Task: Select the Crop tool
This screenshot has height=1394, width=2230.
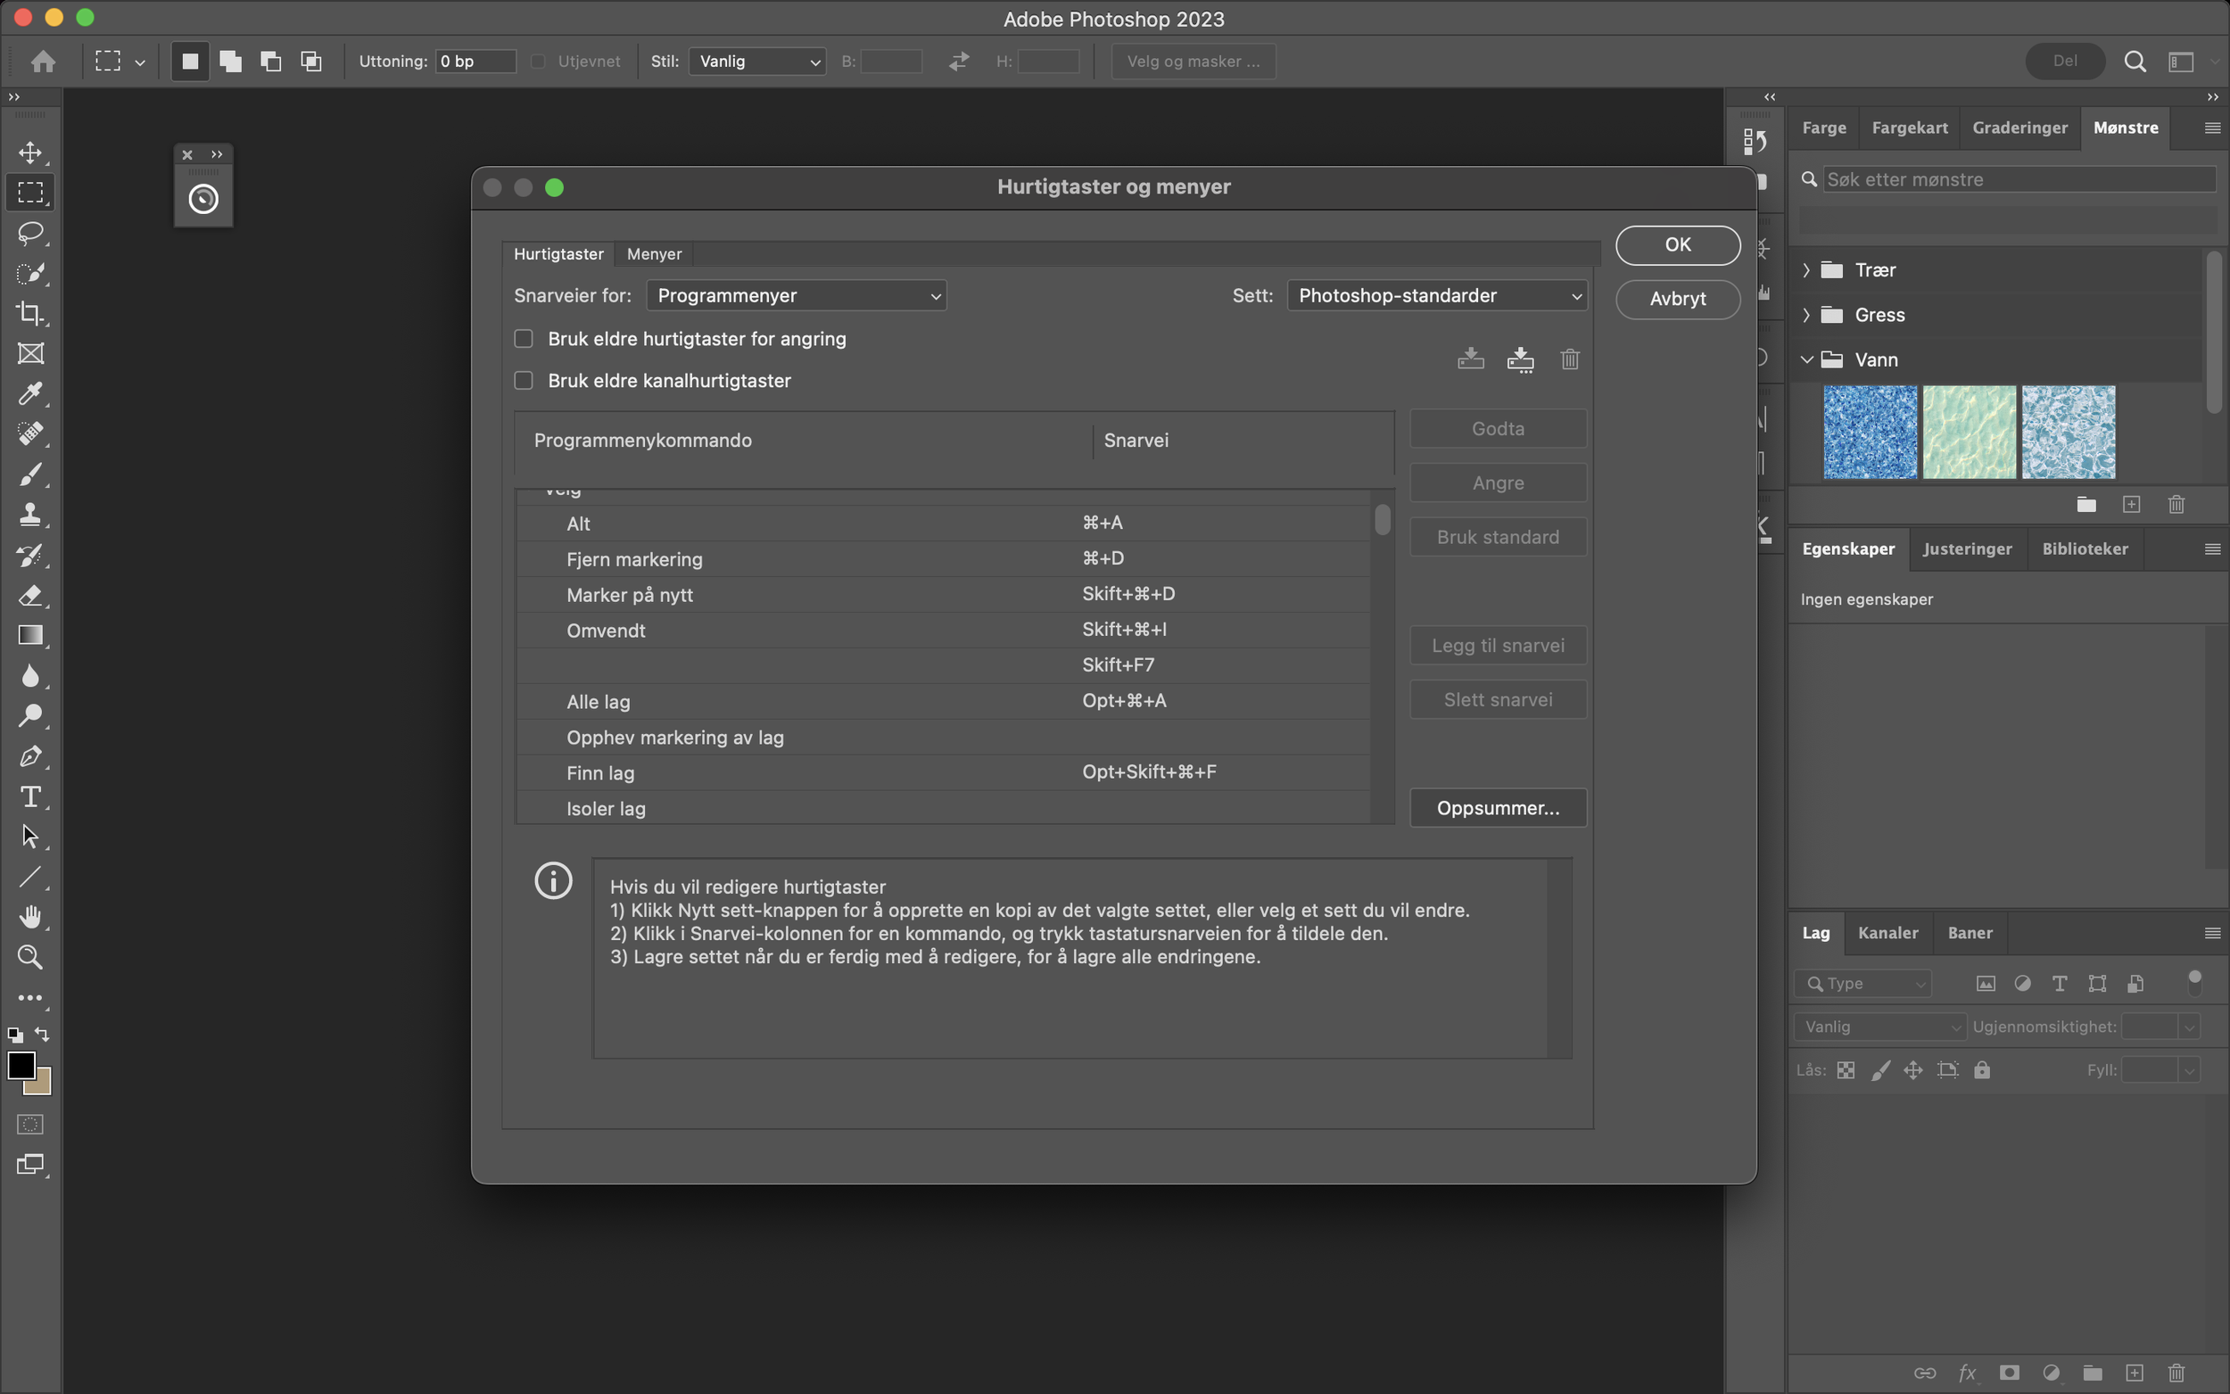Action: click(30, 313)
